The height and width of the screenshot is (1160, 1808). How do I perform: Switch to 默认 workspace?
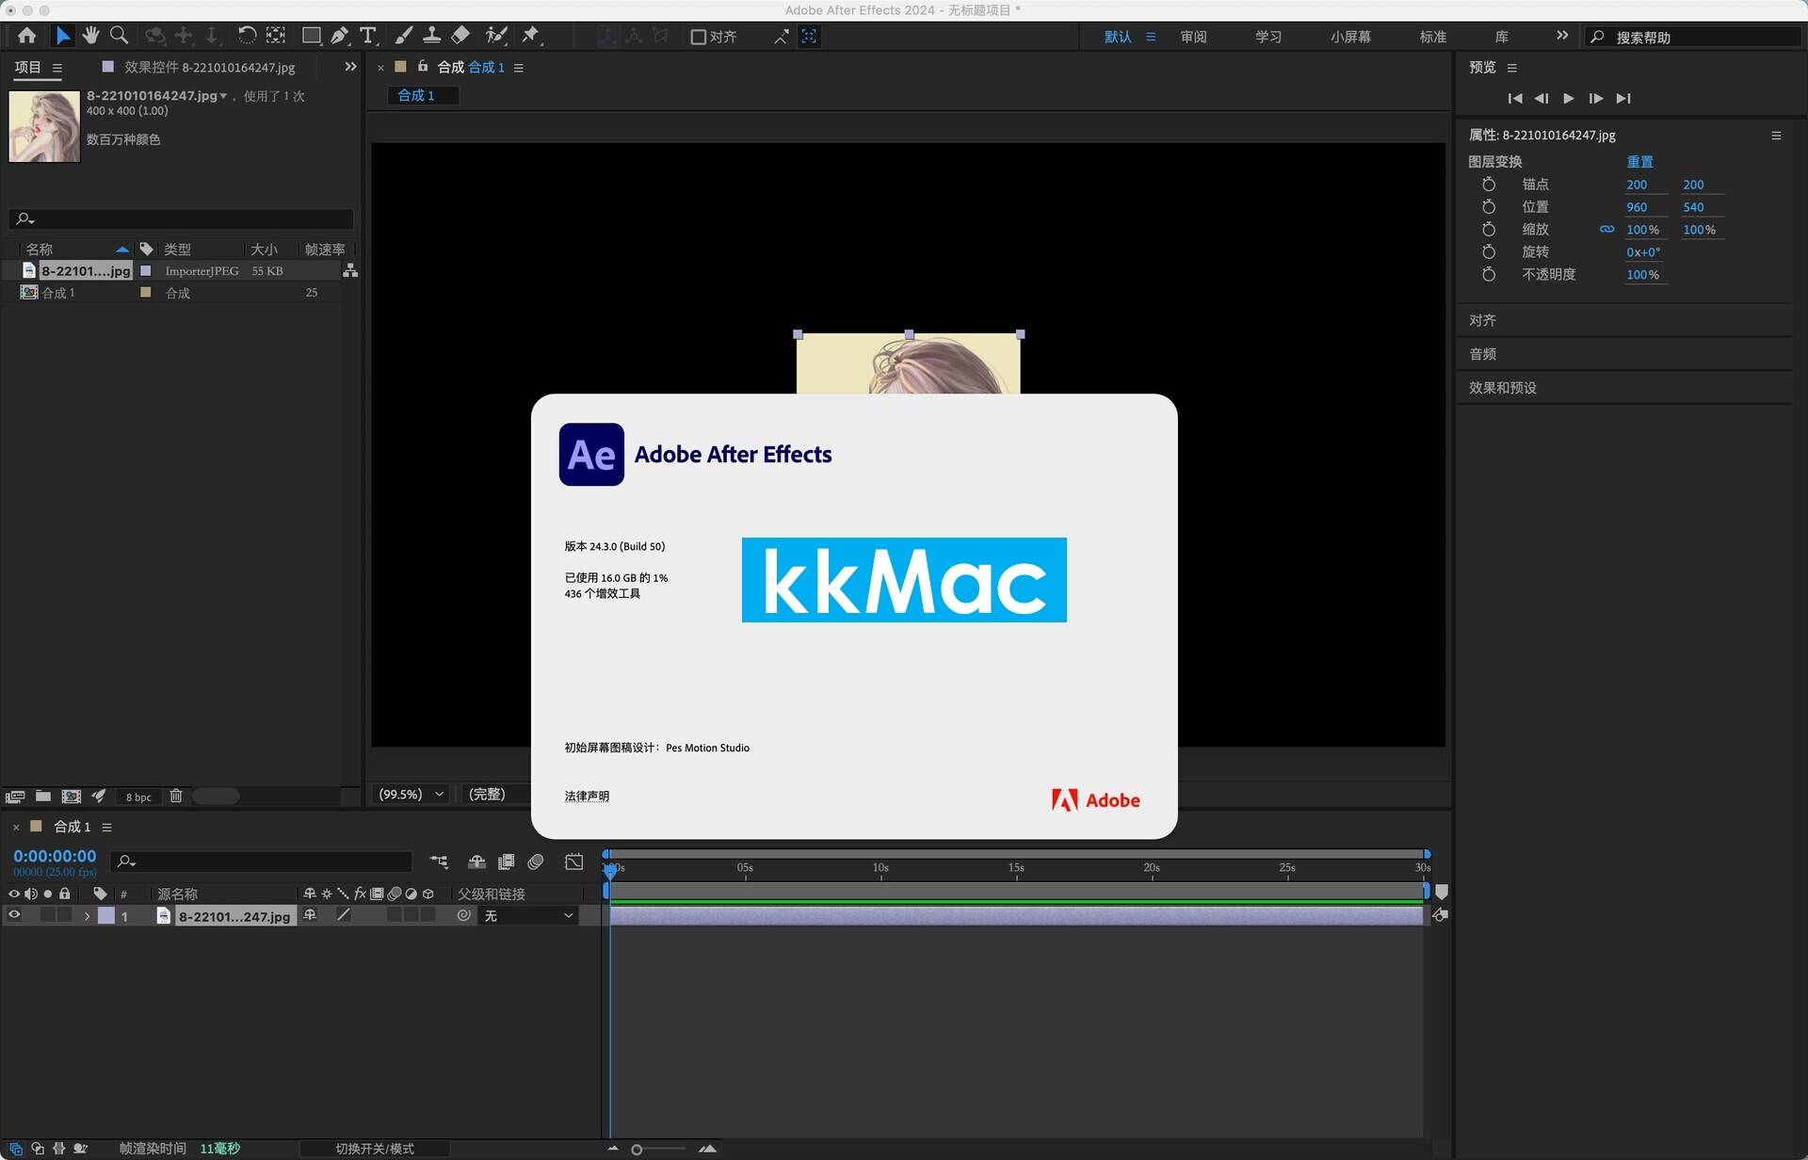(1118, 37)
